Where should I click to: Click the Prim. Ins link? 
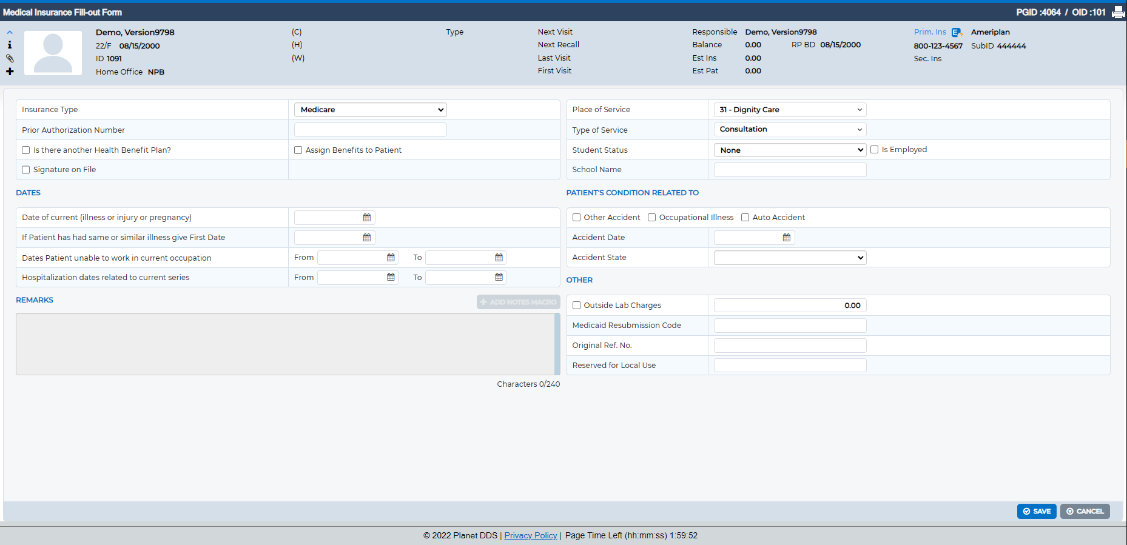coord(930,32)
